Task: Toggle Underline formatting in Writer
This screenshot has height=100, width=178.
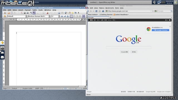Action: (68, 16)
